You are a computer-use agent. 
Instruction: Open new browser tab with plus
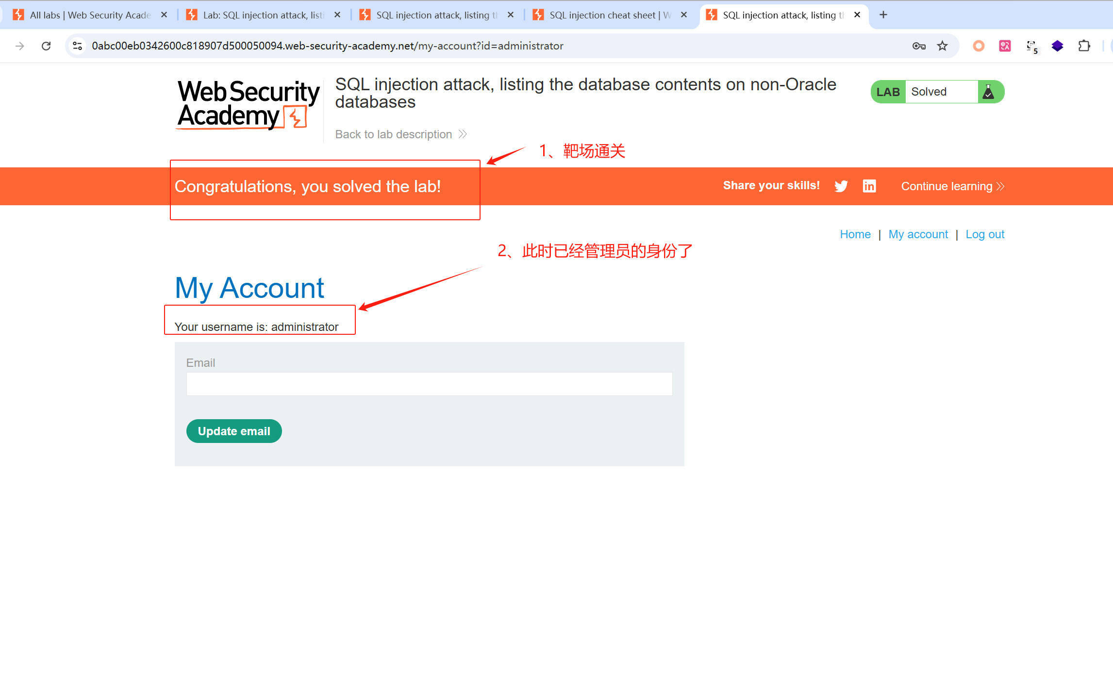tap(883, 15)
